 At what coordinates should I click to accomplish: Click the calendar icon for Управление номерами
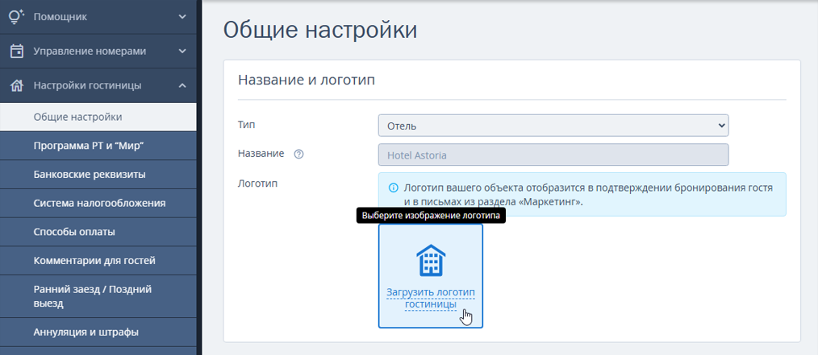(x=17, y=51)
